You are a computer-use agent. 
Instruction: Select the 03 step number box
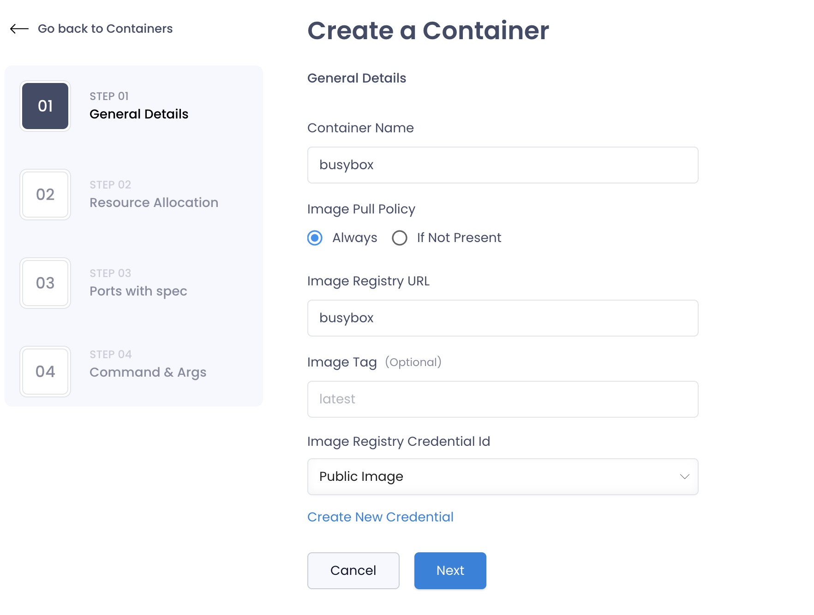[x=45, y=283]
